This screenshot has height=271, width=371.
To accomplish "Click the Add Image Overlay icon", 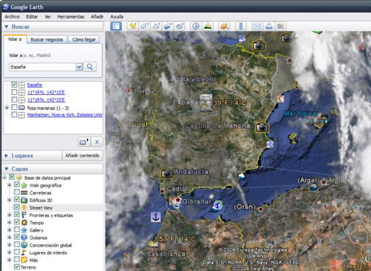I will 168,26.
